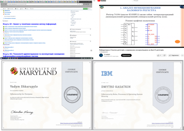Open Лекція 3-4 about технічні канали
This screenshot has height=131, width=184.
28,30
